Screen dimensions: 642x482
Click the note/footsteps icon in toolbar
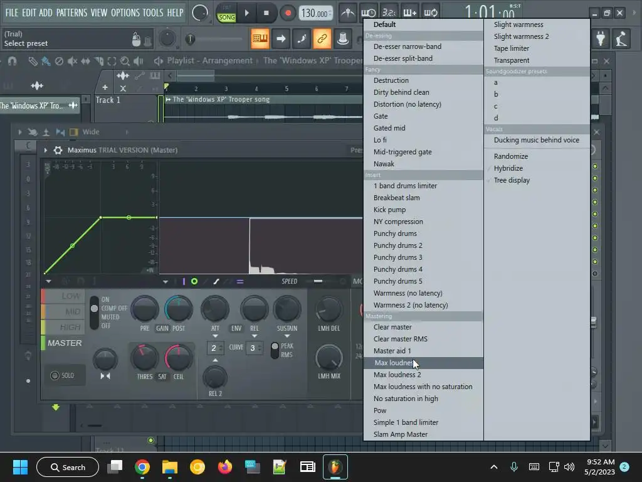pos(302,38)
